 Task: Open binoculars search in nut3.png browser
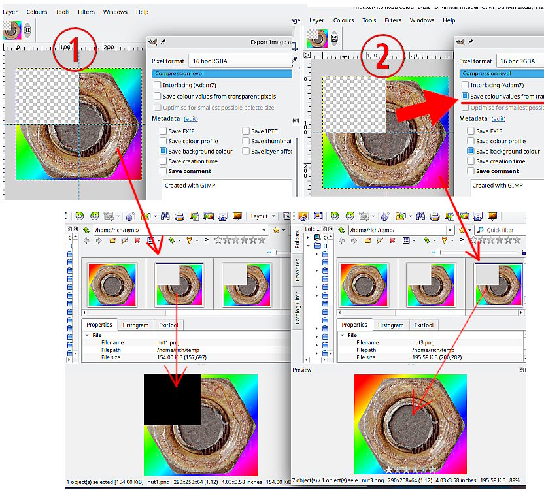420,216
